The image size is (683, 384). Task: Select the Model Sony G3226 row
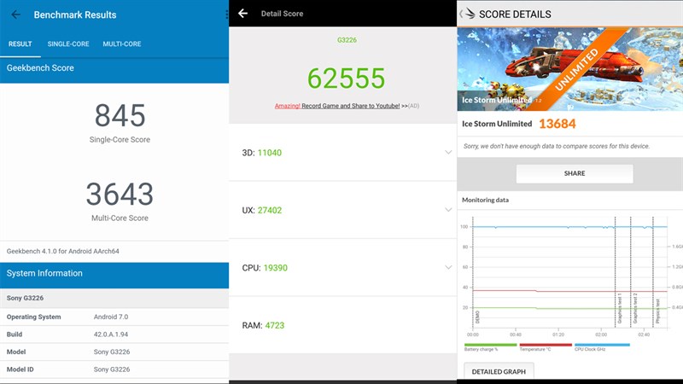[114, 352]
